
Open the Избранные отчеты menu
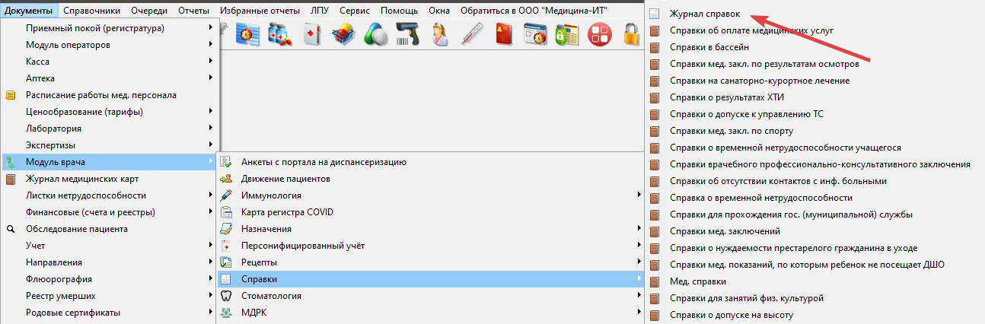(x=260, y=11)
